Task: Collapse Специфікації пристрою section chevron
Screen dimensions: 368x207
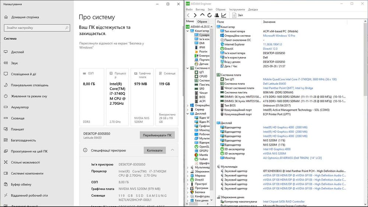Action: click(x=173, y=150)
